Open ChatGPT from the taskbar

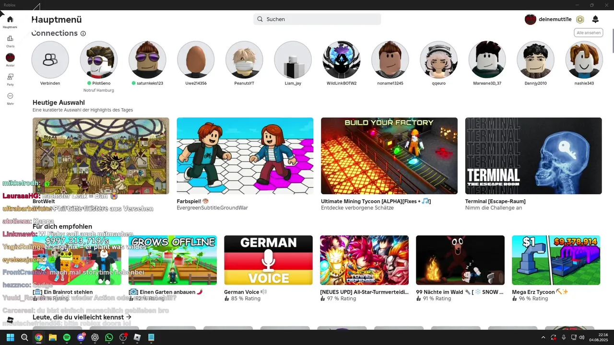click(x=95, y=337)
